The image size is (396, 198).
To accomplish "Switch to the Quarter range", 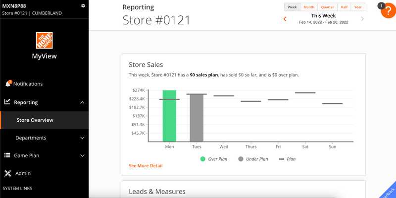I will tap(328, 7).
